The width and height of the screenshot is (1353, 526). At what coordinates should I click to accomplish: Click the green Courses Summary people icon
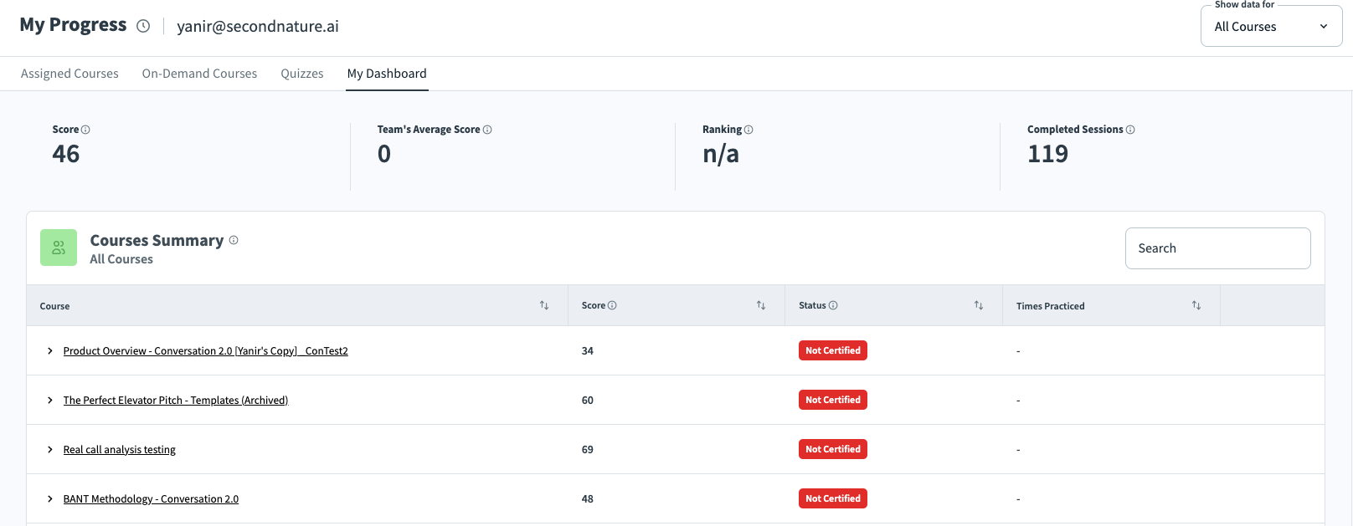(x=59, y=248)
